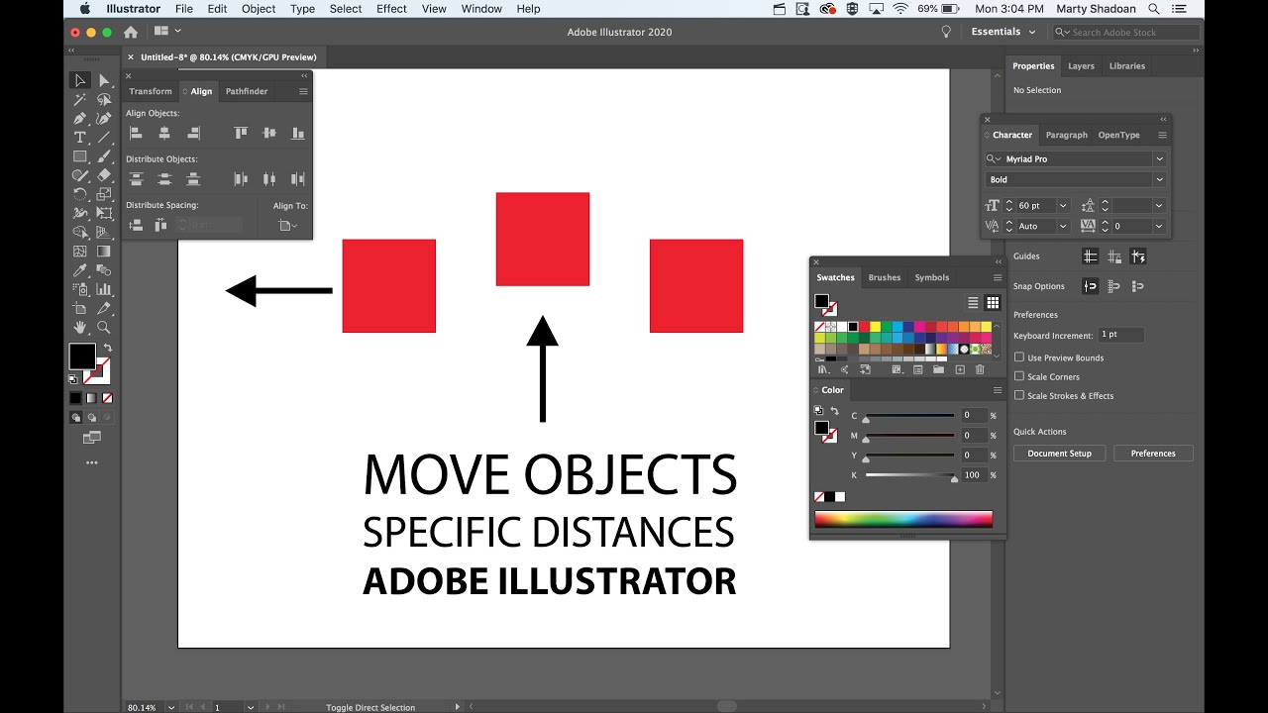Select the Column Graph tool
This screenshot has width=1268, height=713.
click(x=104, y=289)
